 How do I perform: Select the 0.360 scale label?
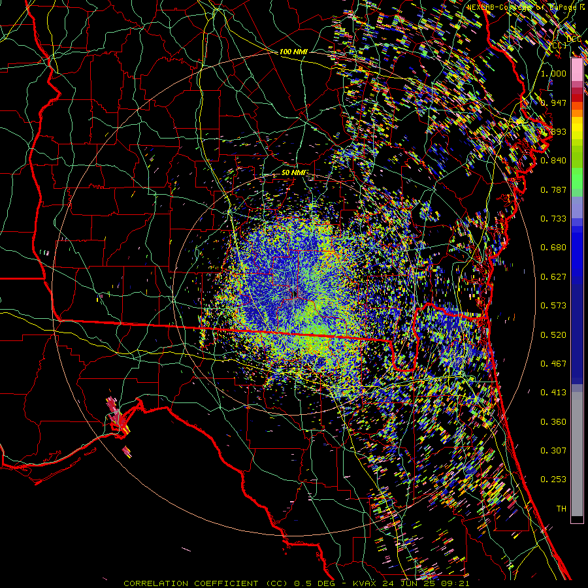click(553, 422)
